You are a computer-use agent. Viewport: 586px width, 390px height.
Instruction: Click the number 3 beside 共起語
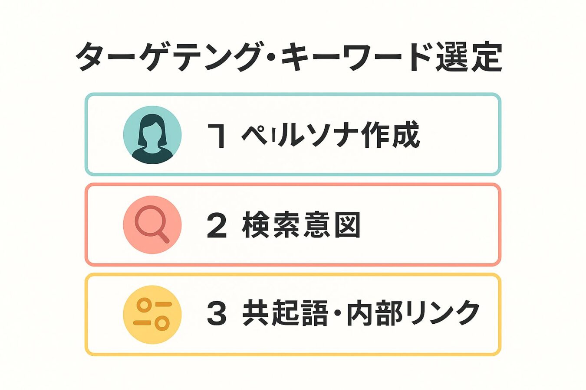click(x=217, y=314)
